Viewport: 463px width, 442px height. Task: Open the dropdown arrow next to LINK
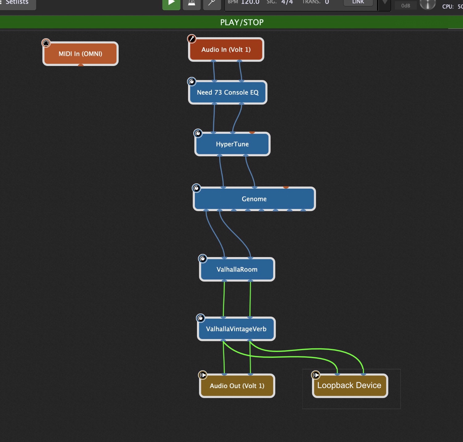tap(385, 3)
